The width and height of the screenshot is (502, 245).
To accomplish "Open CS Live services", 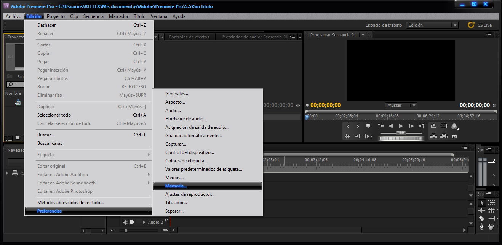I will (x=480, y=25).
